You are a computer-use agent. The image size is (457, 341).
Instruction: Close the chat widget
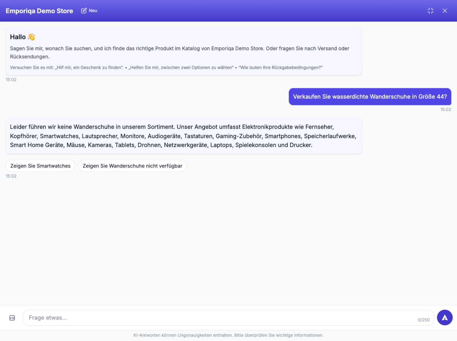click(445, 11)
